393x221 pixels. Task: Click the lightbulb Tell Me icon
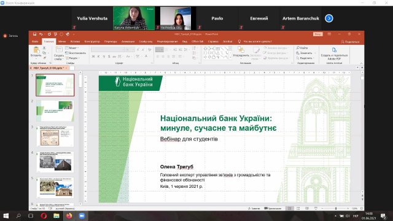pos(239,41)
